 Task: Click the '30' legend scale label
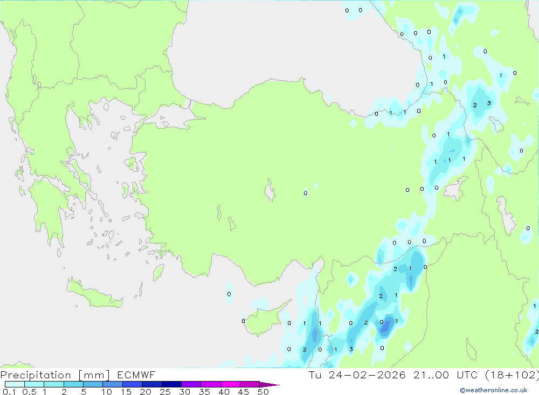coord(185,392)
